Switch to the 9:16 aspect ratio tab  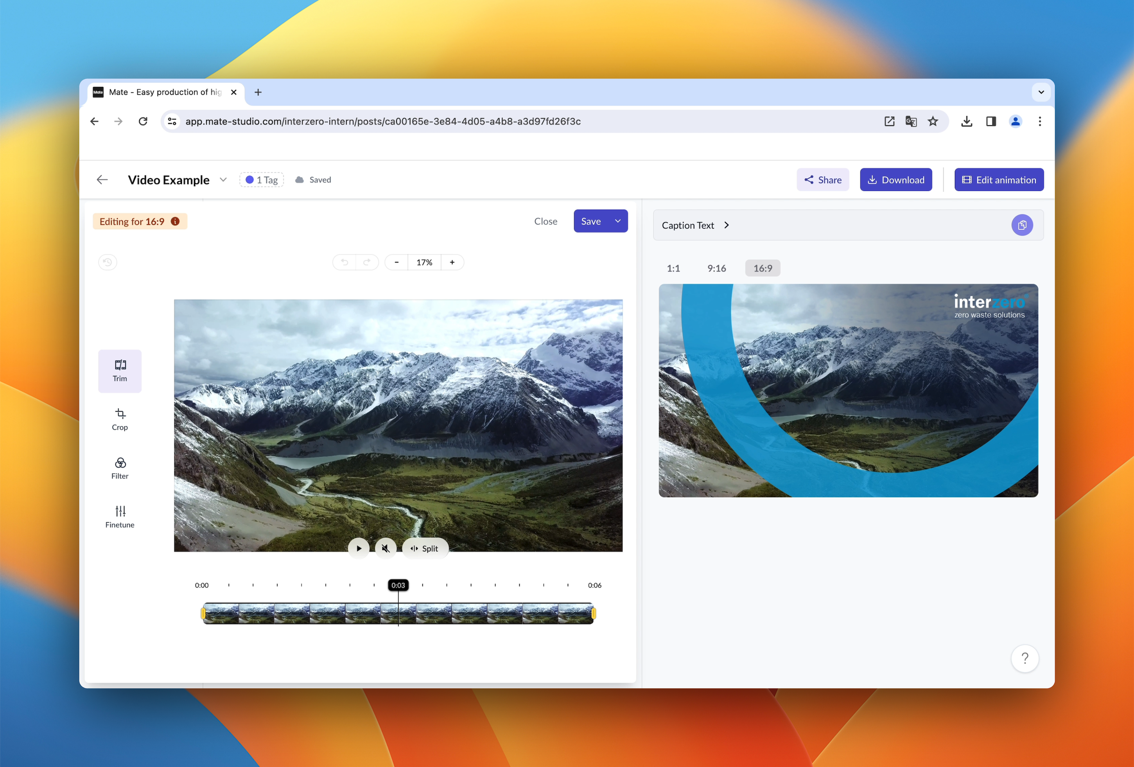(716, 268)
